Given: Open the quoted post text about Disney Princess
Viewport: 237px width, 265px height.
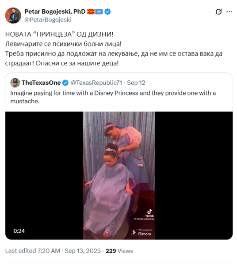Looking at the screenshot, I should 113,97.
